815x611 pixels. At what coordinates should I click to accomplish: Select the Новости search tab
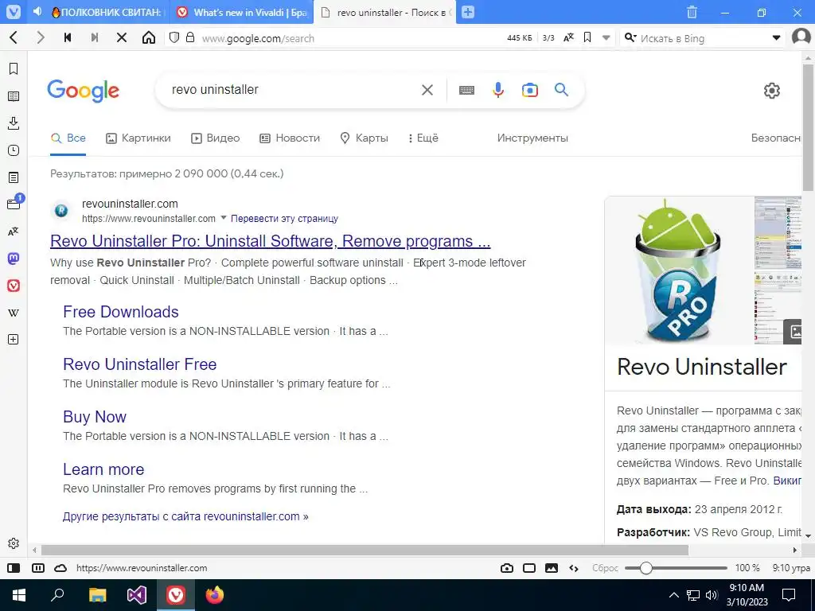[x=290, y=138]
